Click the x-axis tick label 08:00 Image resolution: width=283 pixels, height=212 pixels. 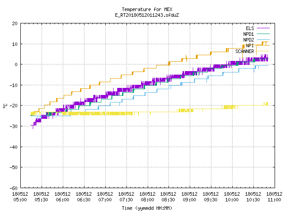click(147, 200)
